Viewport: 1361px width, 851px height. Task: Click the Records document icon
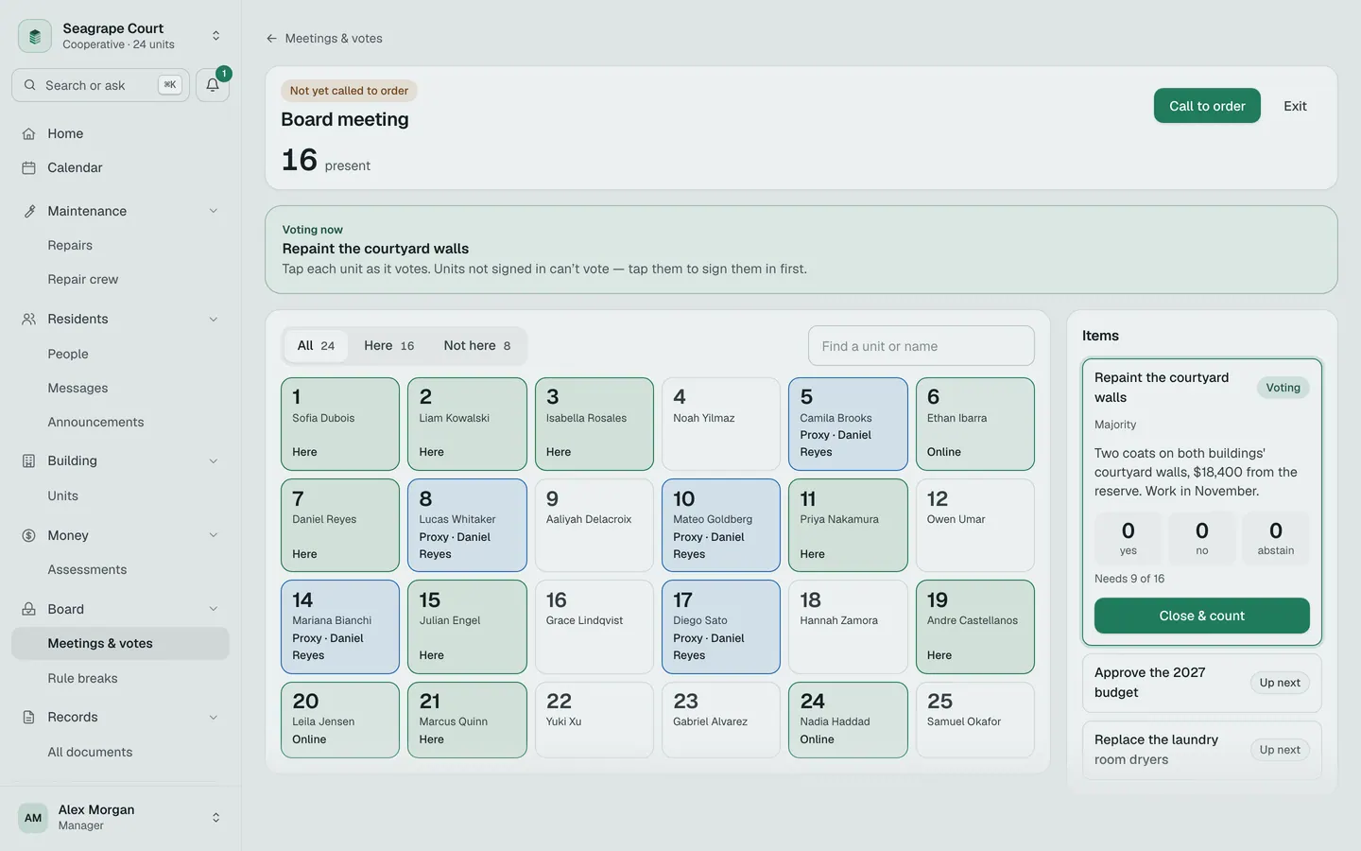29,717
